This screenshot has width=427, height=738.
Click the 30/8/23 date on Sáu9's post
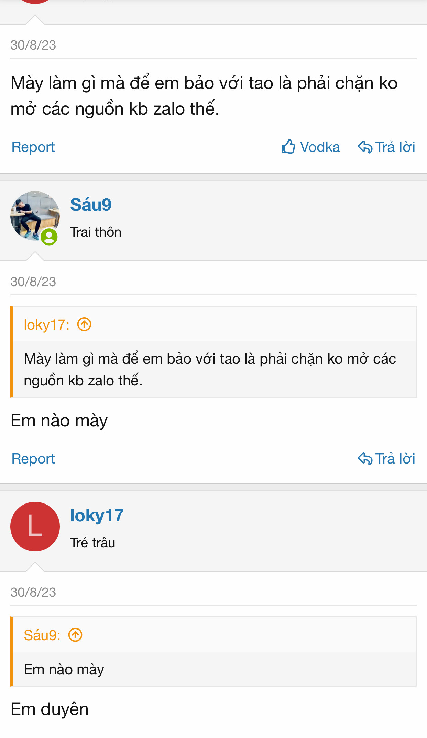click(33, 282)
